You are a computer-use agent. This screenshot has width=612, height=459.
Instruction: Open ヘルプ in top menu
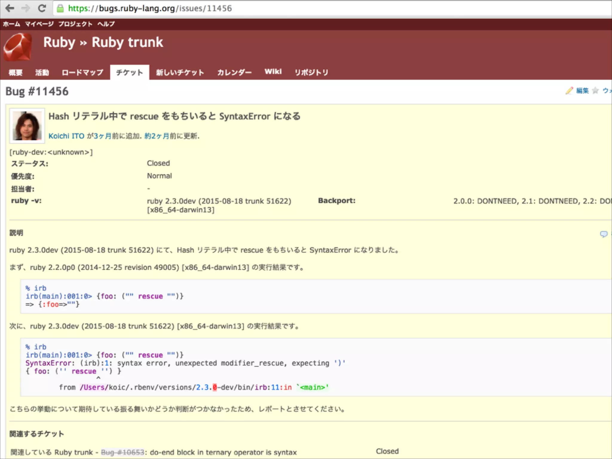tap(106, 24)
